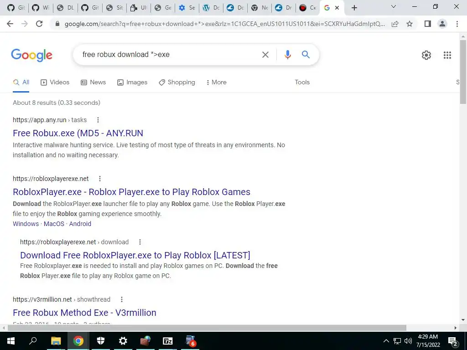Show hidden system tray icons
Image resolution: width=467 pixels, height=350 pixels.
pyautogui.click(x=386, y=341)
